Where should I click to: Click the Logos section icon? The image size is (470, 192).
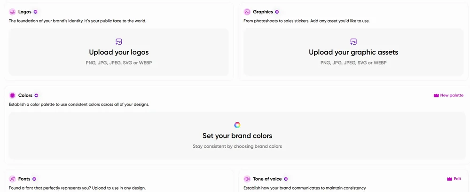pyautogui.click(x=12, y=12)
